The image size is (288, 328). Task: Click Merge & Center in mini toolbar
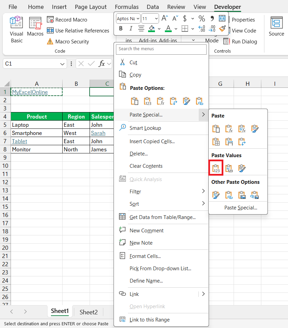click(x=222, y=18)
